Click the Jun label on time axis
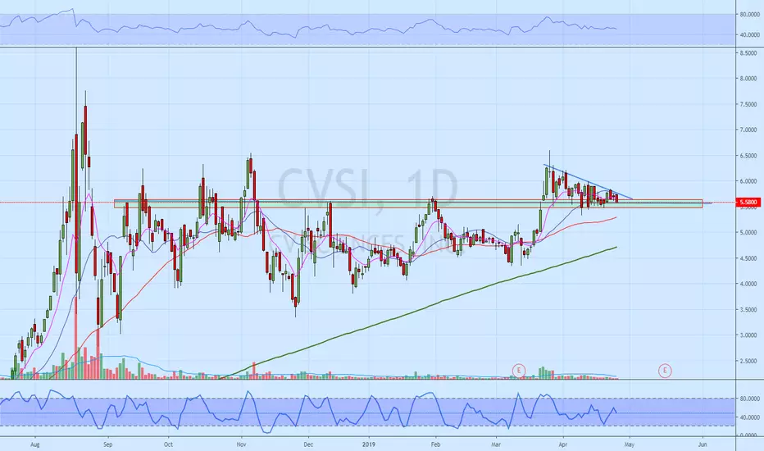This screenshot has height=451, width=764. pos(703,444)
